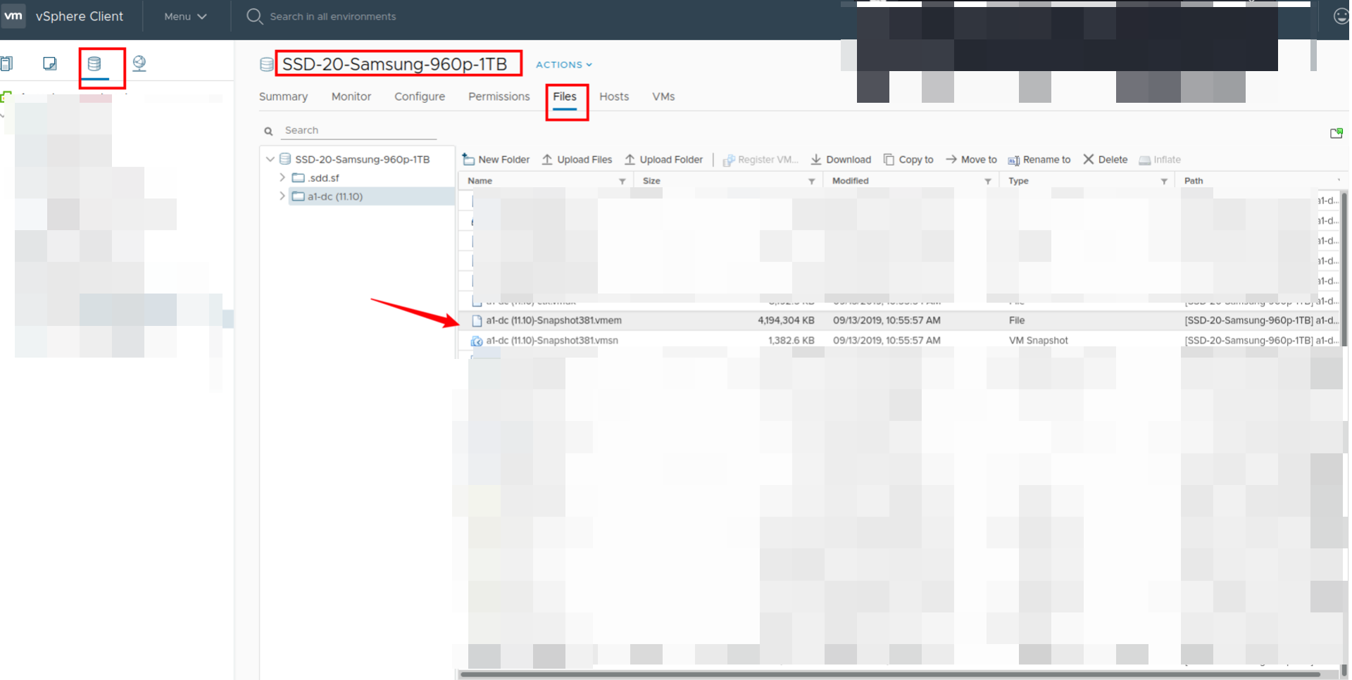The height and width of the screenshot is (680, 1352).
Task: Click Move to
Action: pos(971,160)
